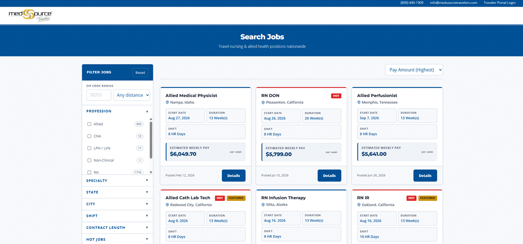This screenshot has width=523, height=244.
Task: Open the Pay Amount (Highest) sort dropdown
Action: click(x=414, y=70)
